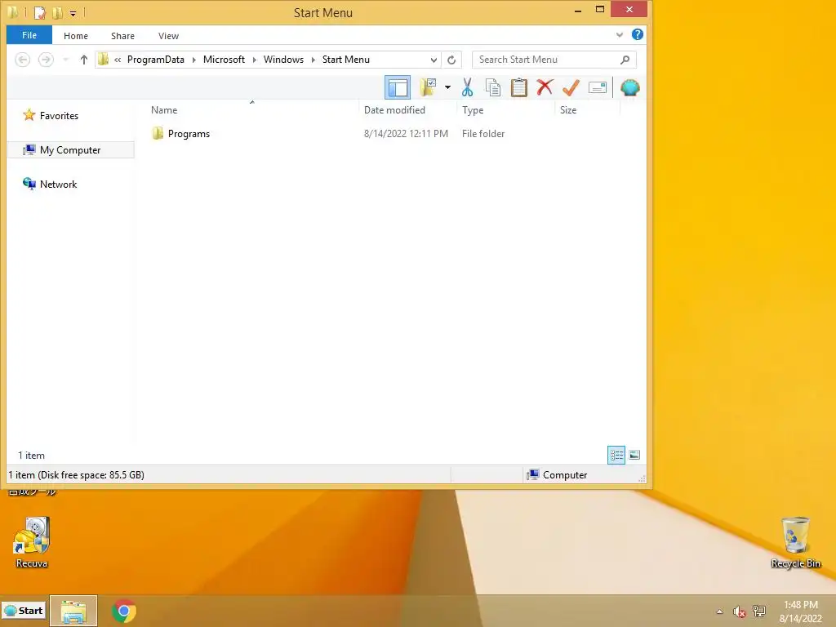Go back with the Back arrow
The height and width of the screenshot is (627, 836).
(x=22, y=60)
